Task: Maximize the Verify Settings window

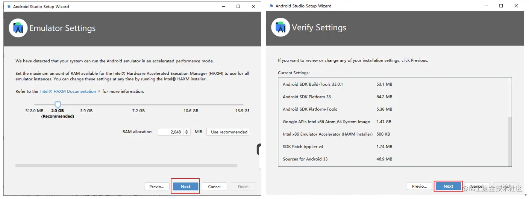Action: point(501,6)
